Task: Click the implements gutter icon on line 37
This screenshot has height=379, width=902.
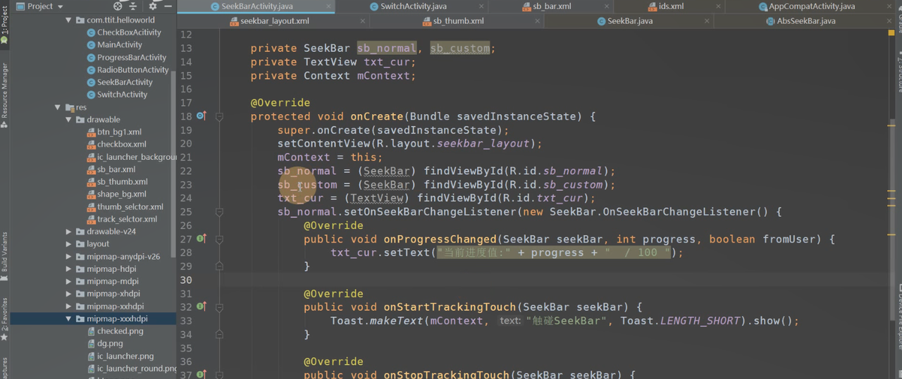Action: tap(202, 375)
